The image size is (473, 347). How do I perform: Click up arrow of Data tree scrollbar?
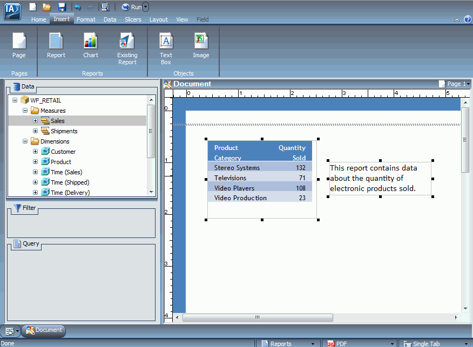pos(151,100)
